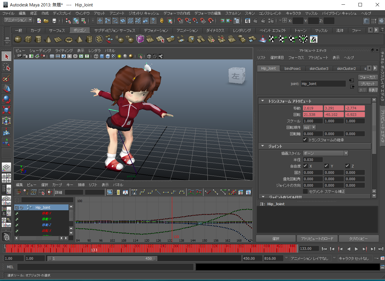Viewport: 385px width, 281px height.
Task: Click the polygon torus shelf icon
Action: coord(69,40)
